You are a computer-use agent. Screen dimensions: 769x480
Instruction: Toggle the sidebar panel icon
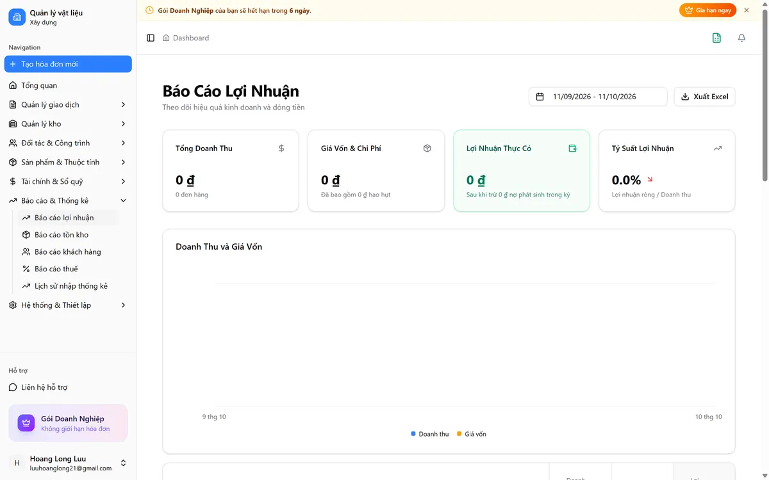pos(151,38)
